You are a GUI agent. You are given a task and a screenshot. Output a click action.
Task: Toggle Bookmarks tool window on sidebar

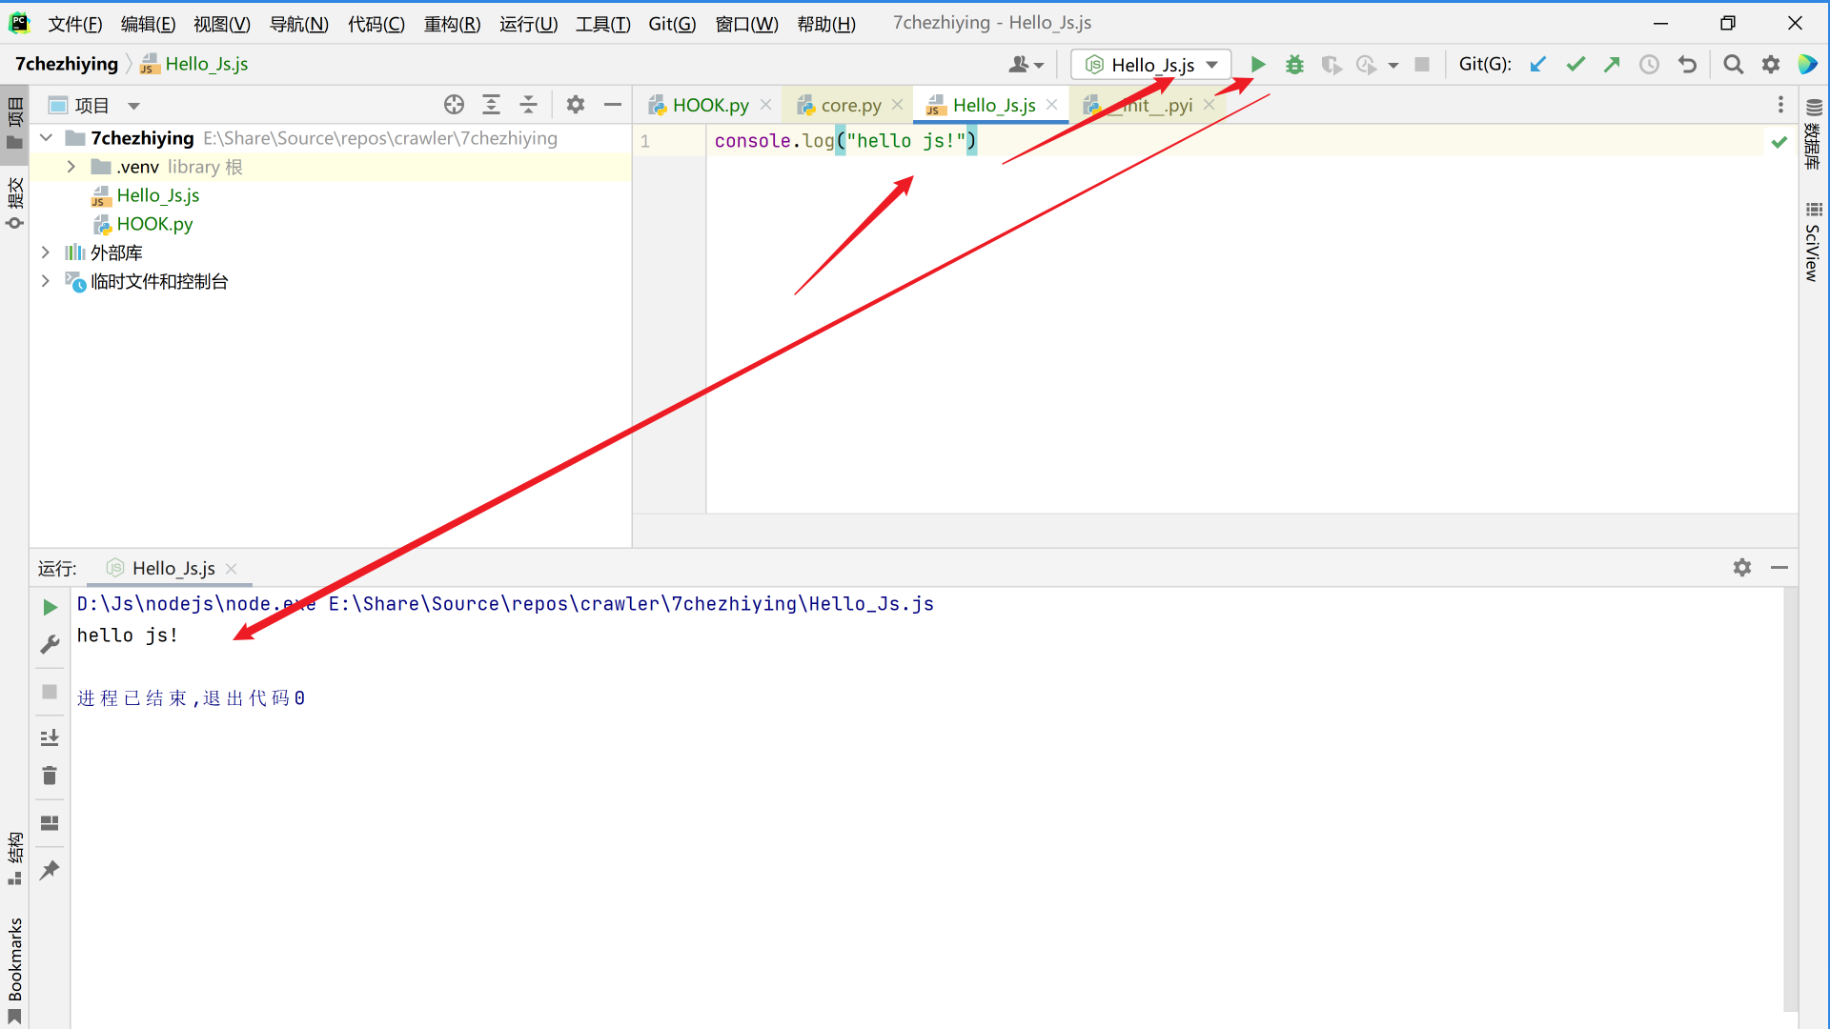point(14,962)
